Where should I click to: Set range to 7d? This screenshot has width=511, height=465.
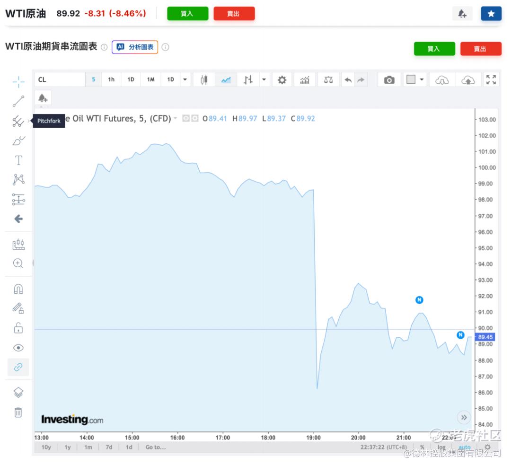pyautogui.click(x=109, y=447)
